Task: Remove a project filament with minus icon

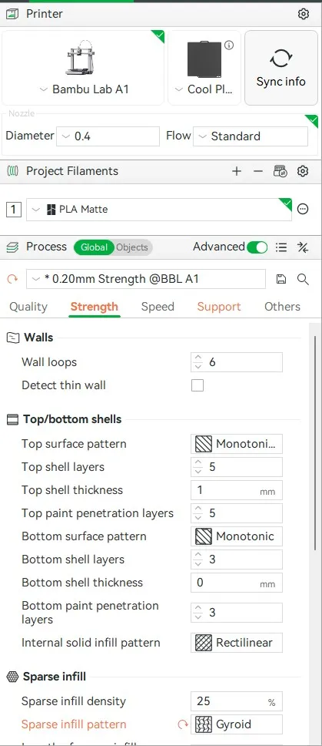Action: (x=258, y=171)
